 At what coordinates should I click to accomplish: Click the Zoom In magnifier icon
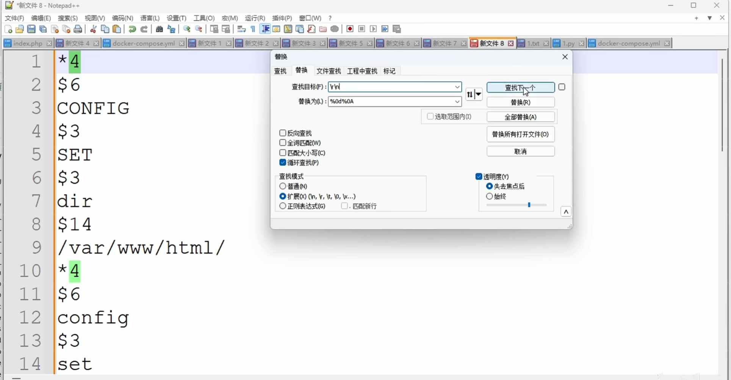pyautogui.click(x=187, y=29)
